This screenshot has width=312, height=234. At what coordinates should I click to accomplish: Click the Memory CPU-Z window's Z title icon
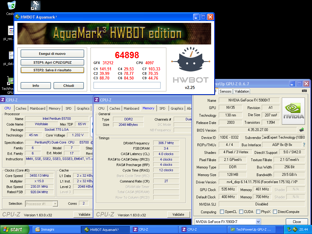(x=97, y=100)
